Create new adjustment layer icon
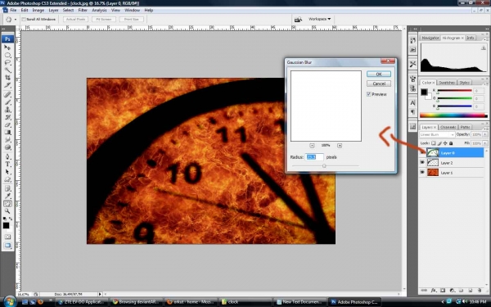 [x=452, y=291]
